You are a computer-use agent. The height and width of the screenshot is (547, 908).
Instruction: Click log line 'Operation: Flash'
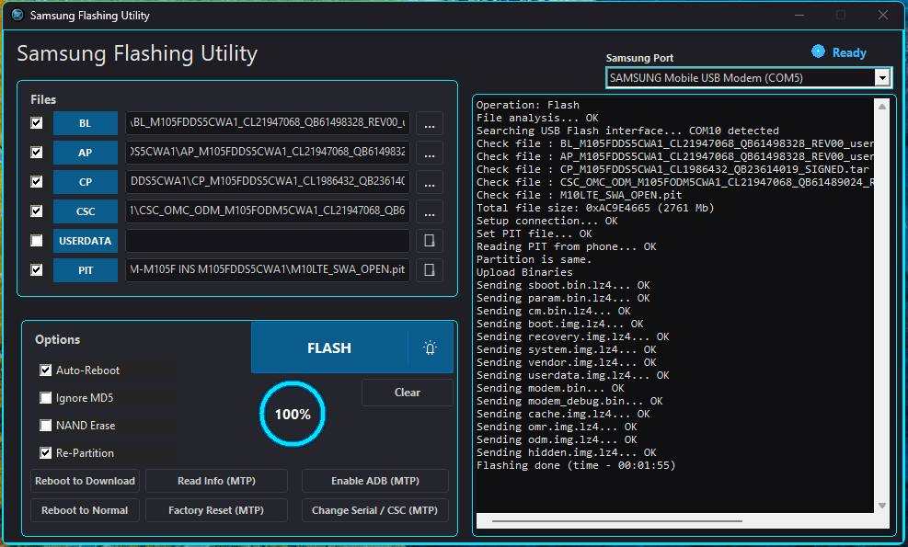[x=527, y=105]
